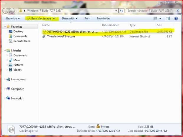Open the Burn disc image dropdown arrow
183x137 pixels.
pyautogui.click(x=54, y=19)
